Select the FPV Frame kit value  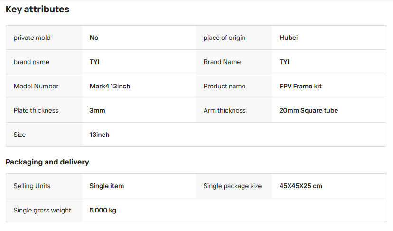point(300,86)
